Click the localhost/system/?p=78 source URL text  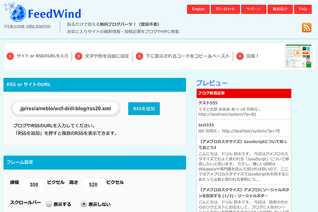251,131
